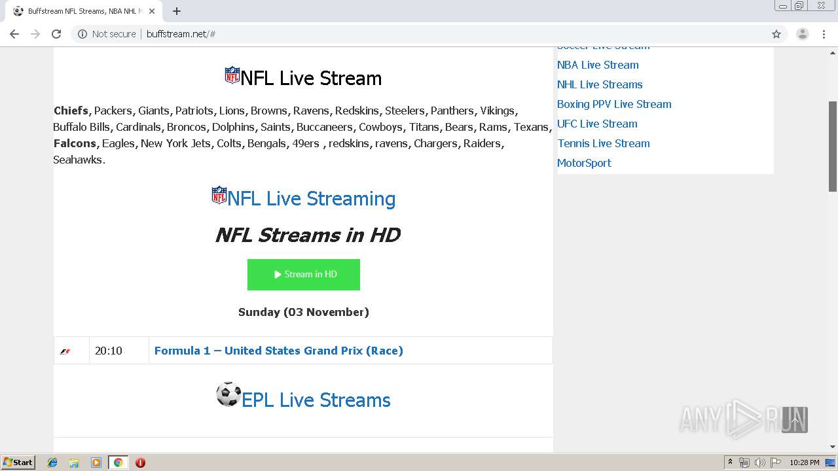
Task: Open NHL Live Streams sidebar link
Action: click(600, 84)
